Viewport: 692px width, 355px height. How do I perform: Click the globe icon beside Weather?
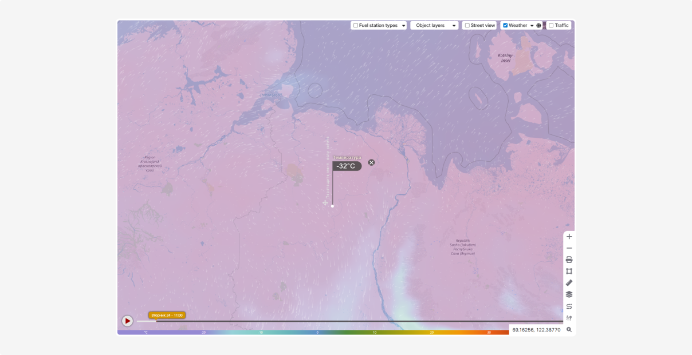[538, 26]
